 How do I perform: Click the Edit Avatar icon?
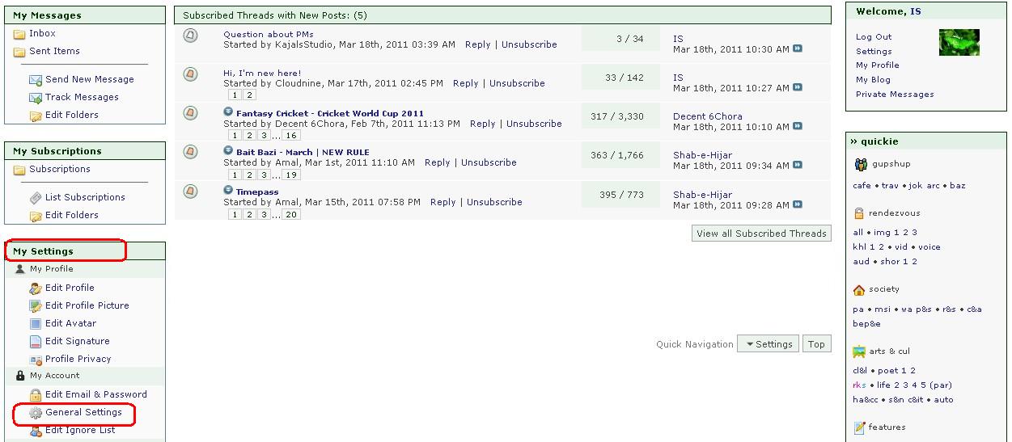(36, 323)
